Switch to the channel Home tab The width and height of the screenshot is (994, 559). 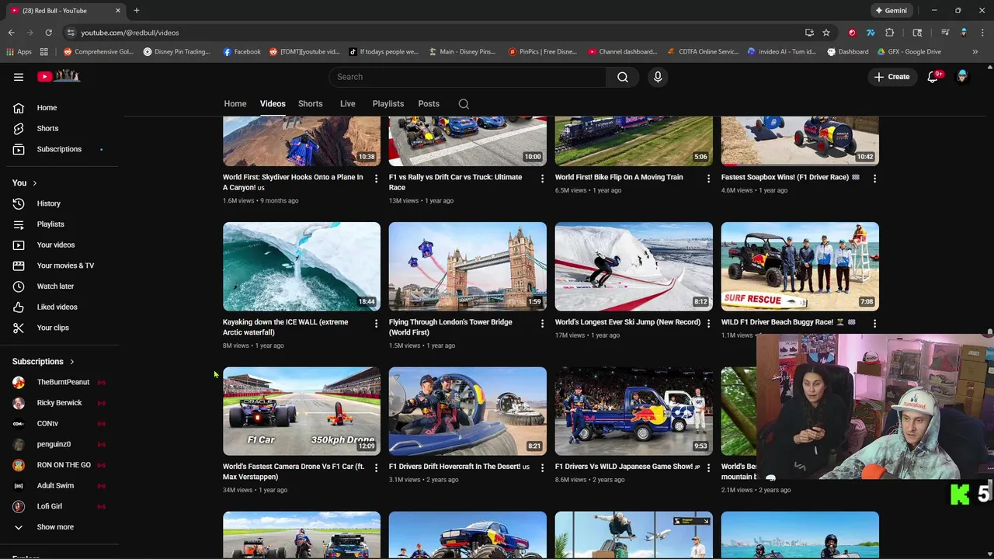(235, 104)
